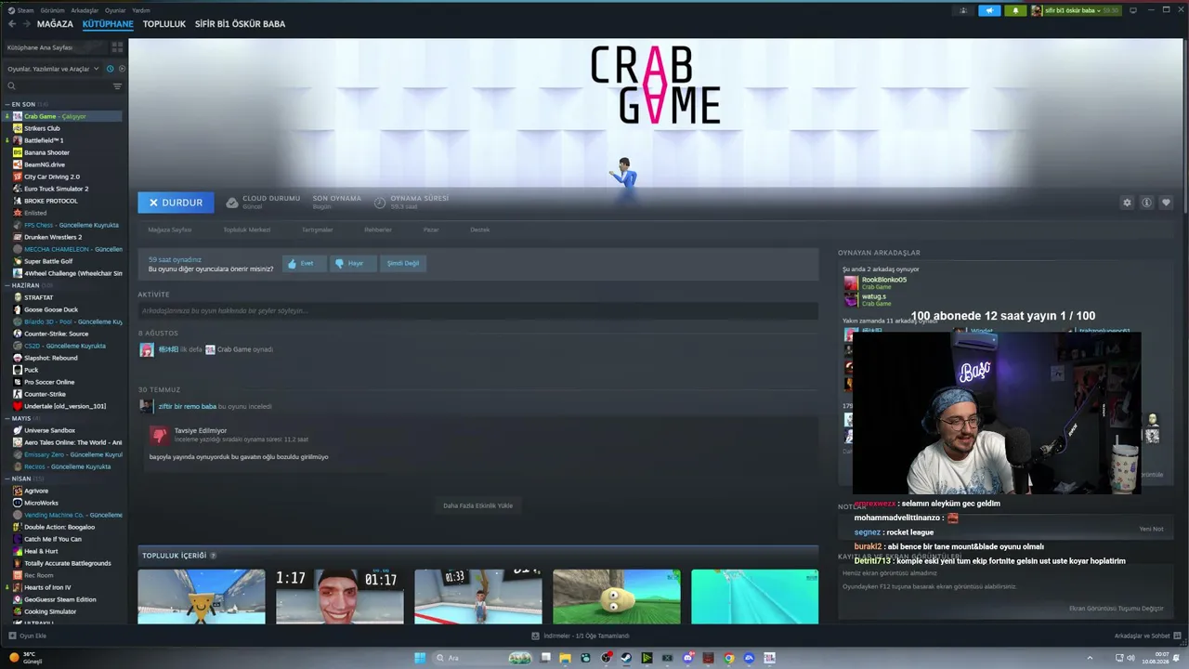
Task: Open the Görünüm menu
Action: [x=52, y=10]
